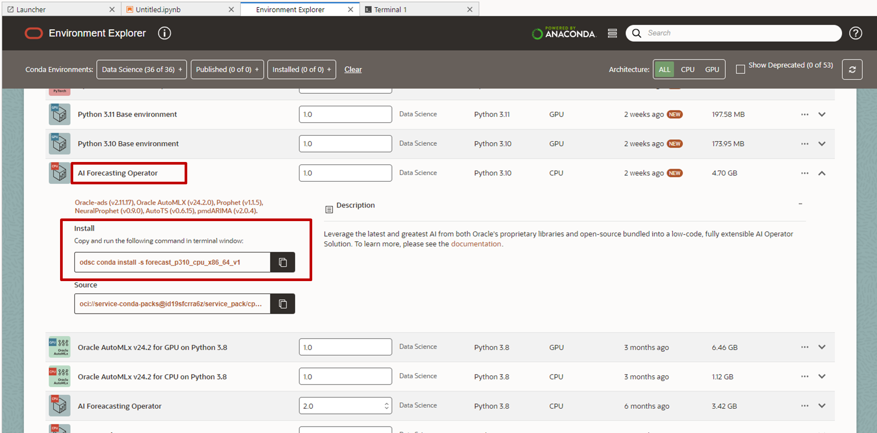
Task: Click the Oracle-ads libraries list text
Action: [x=169, y=207]
